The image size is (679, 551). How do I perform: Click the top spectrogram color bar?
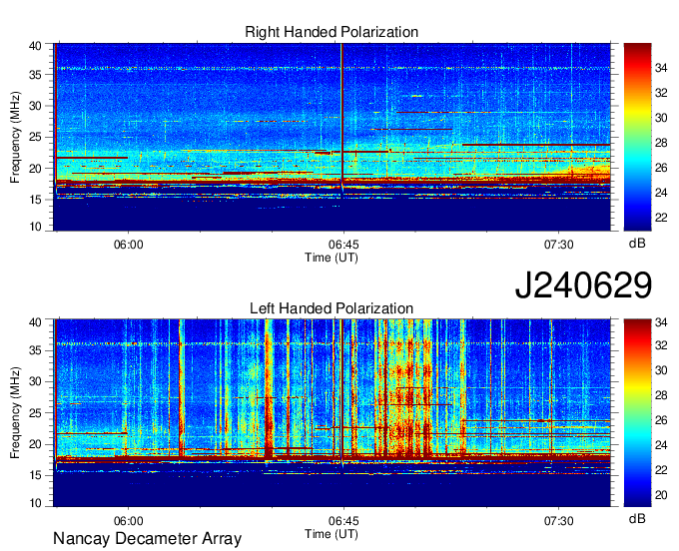tap(637, 137)
